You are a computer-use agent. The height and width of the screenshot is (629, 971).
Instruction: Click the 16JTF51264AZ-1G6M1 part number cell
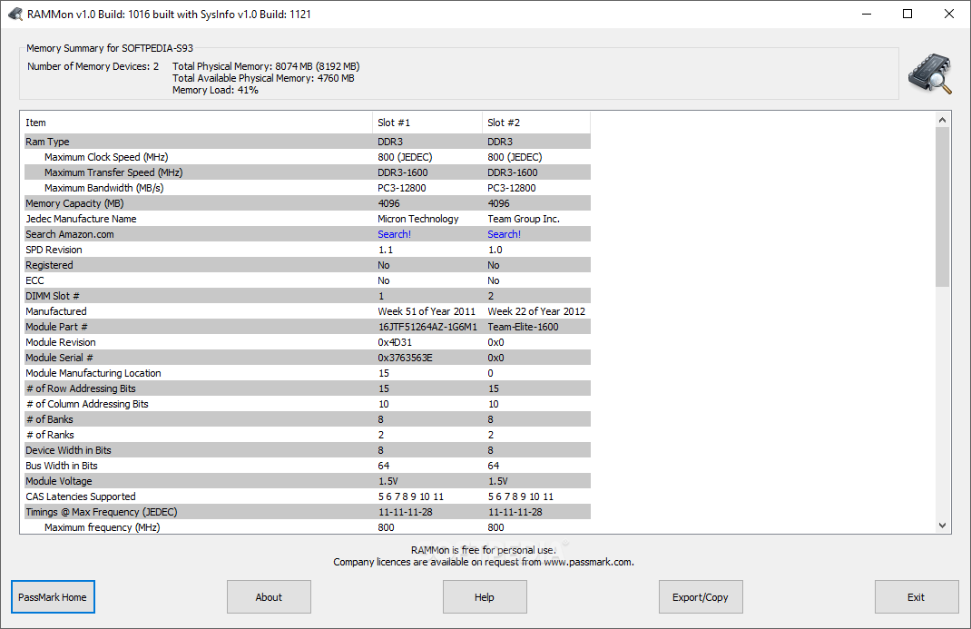pos(427,327)
